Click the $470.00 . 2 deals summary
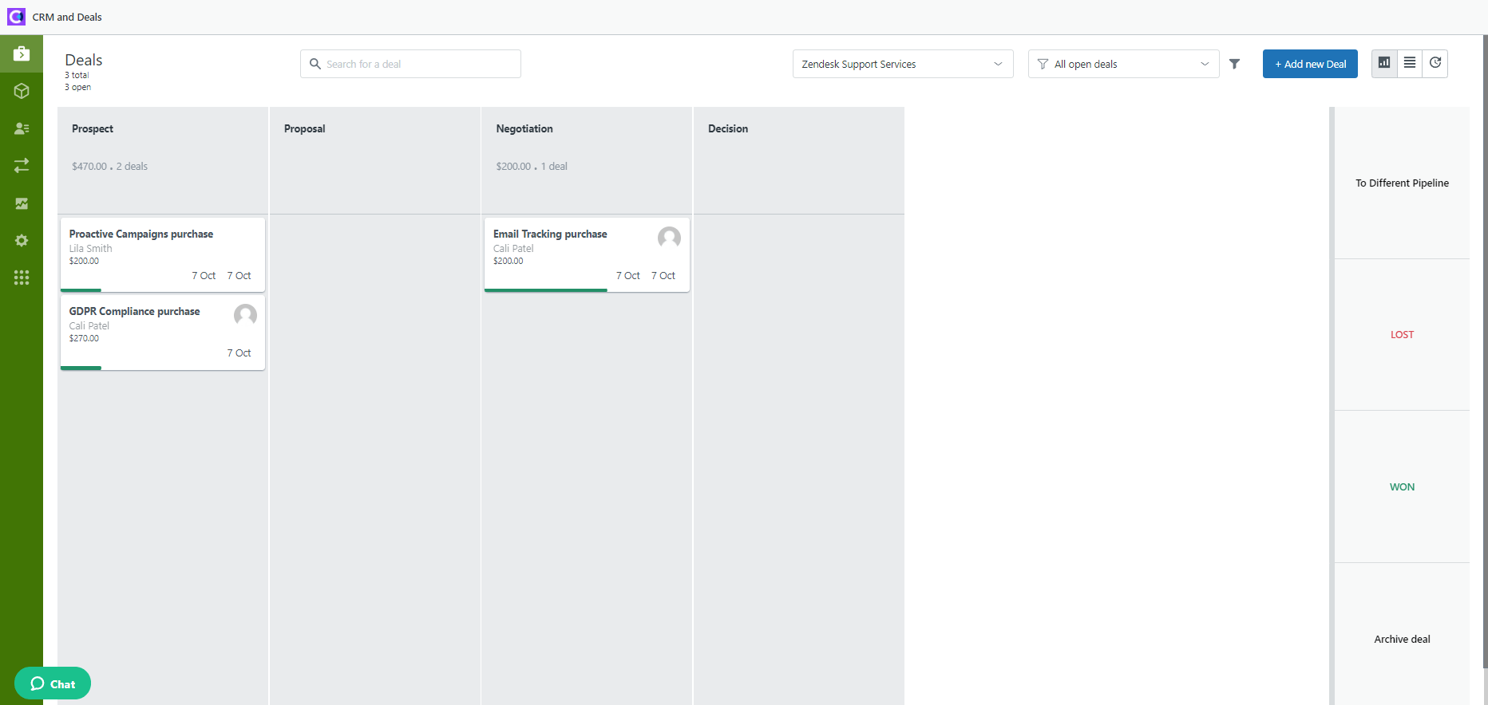 coord(109,166)
